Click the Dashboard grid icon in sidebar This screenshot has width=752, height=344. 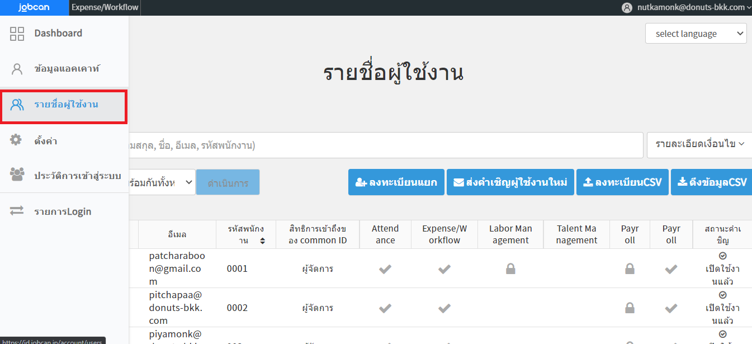pos(17,34)
